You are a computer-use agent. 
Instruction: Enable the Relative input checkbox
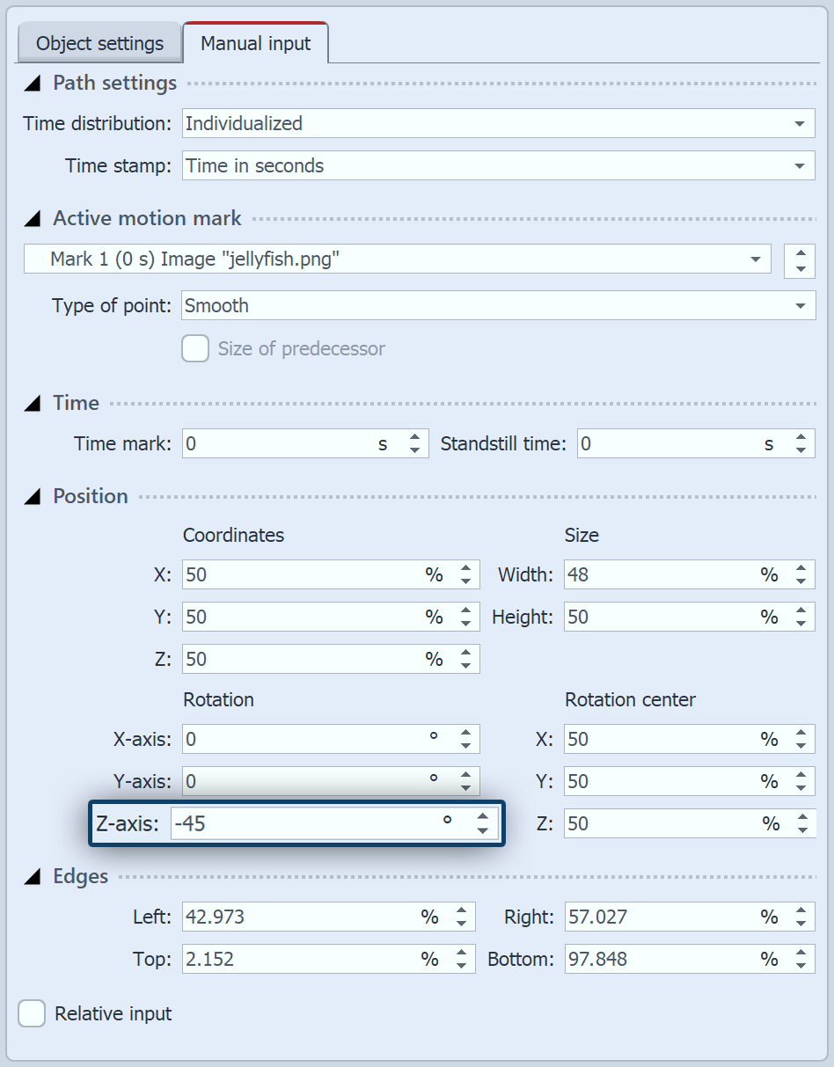32,1013
